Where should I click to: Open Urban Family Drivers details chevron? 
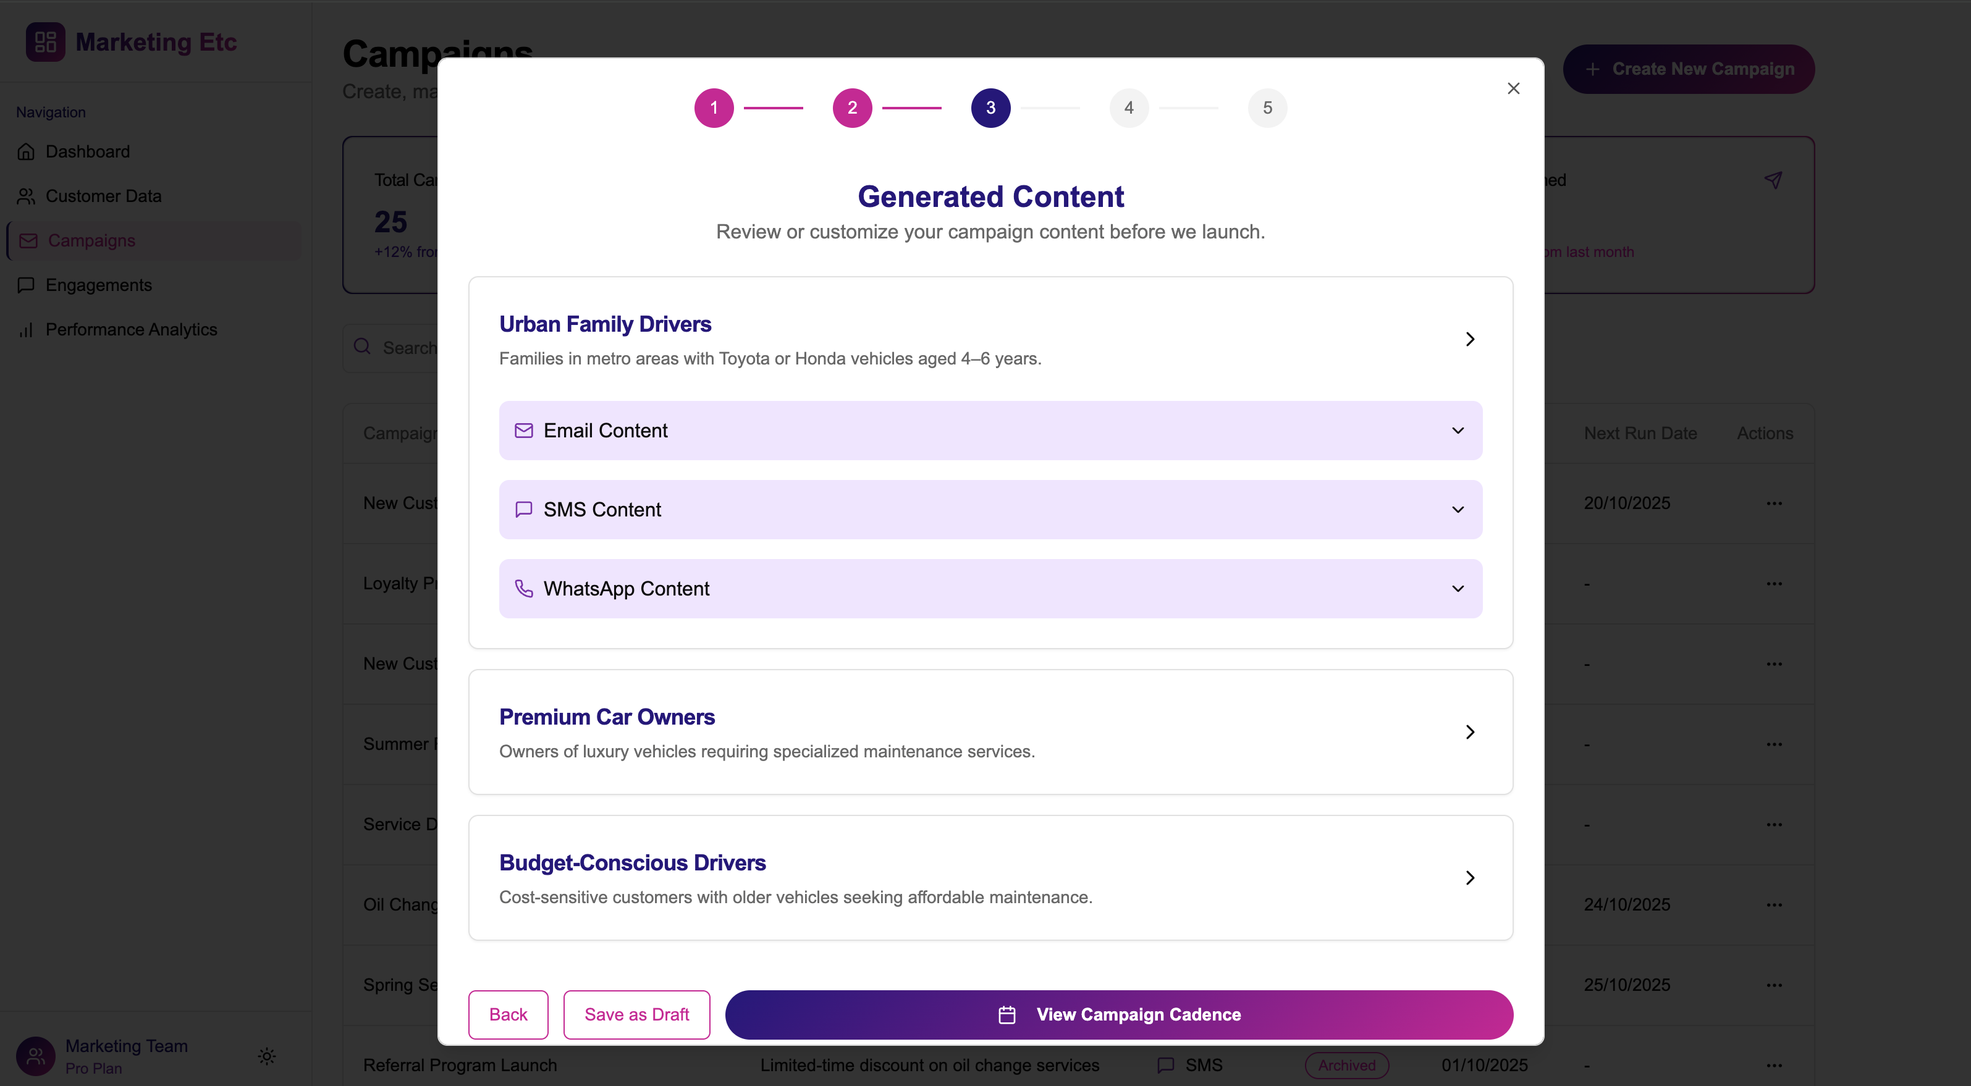[1469, 339]
